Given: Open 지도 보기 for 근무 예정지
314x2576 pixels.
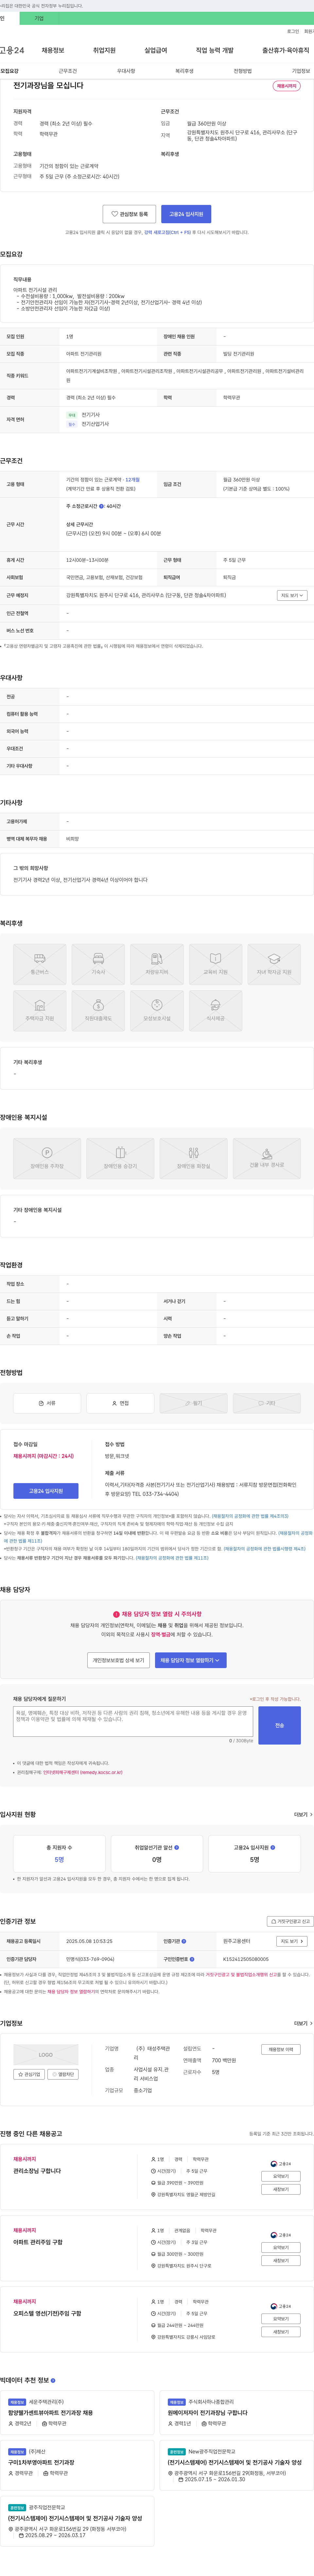Looking at the screenshot, I should [x=292, y=595].
